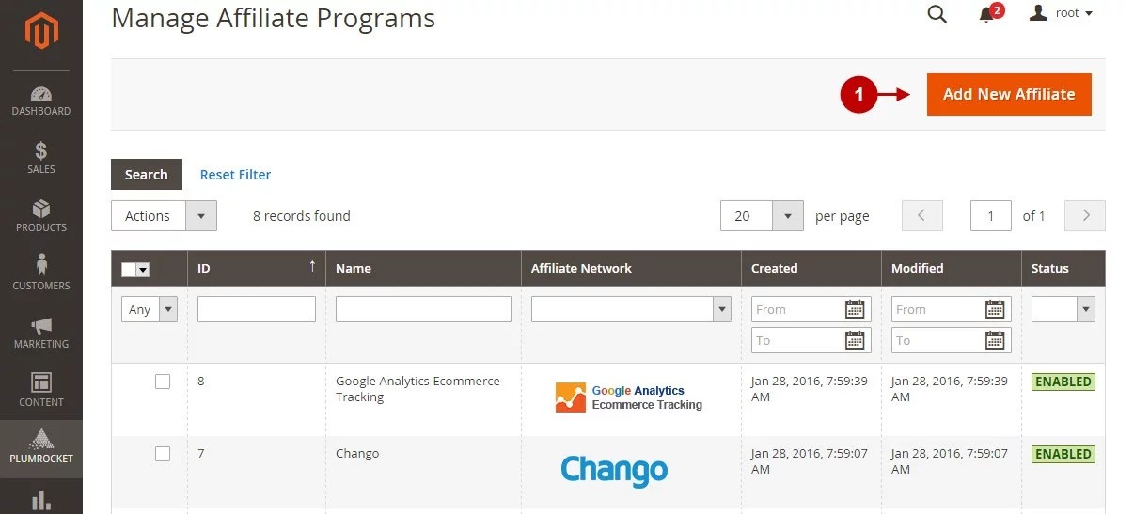Go to the next page arrow
1134x514 pixels.
coord(1085,216)
